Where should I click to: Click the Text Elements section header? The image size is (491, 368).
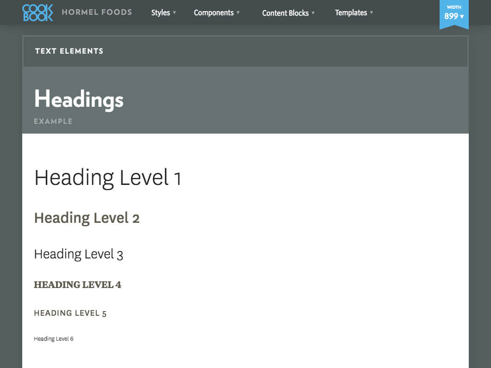245,51
